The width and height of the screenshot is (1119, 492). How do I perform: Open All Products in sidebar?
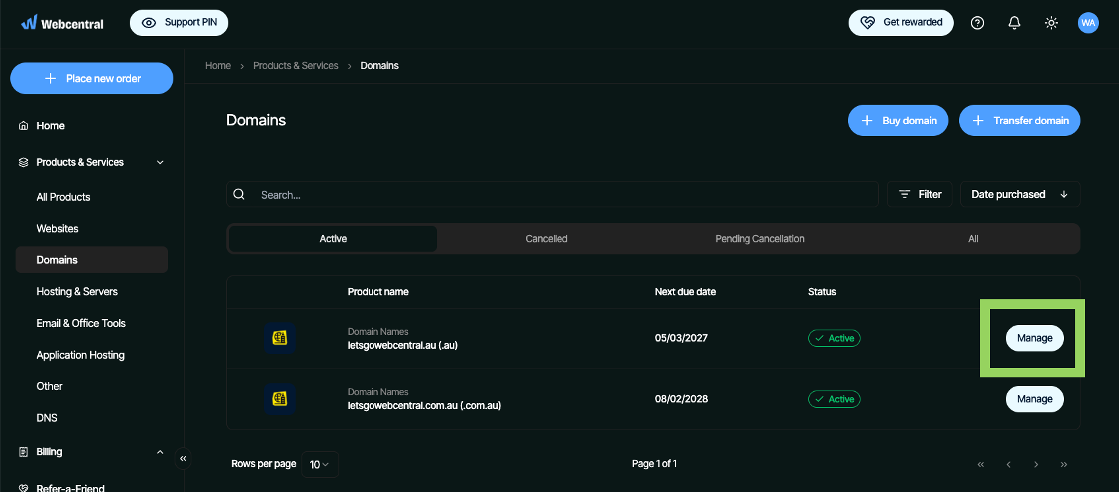point(63,197)
